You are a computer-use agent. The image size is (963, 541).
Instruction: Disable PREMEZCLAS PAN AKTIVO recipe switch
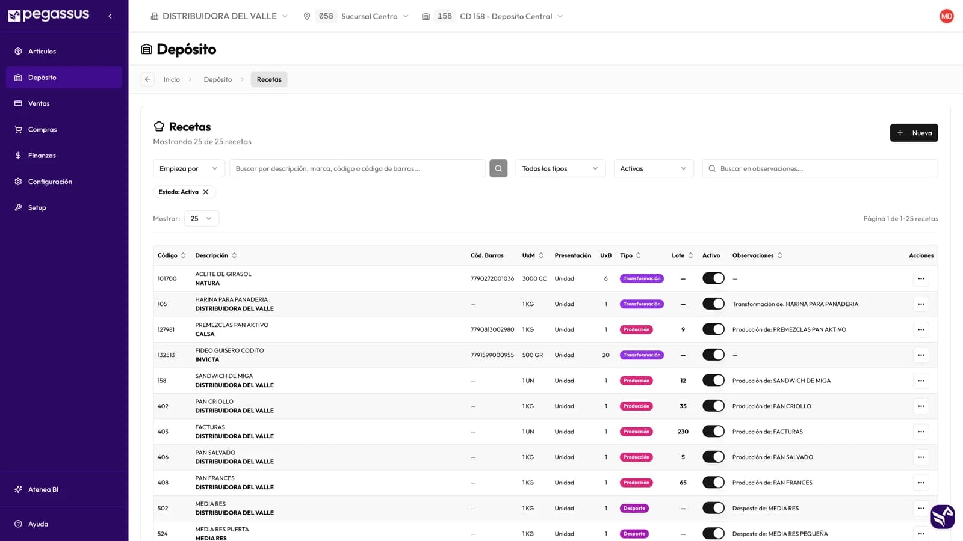[x=713, y=329]
